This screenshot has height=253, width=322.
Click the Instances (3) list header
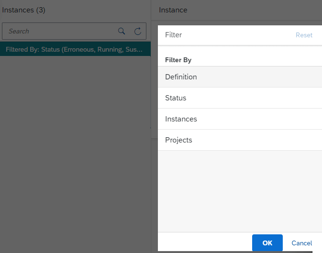pyautogui.click(x=23, y=10)
